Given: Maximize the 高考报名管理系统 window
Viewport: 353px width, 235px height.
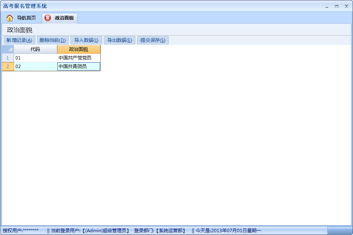Looking at the screenshot, I should [337, 7].
